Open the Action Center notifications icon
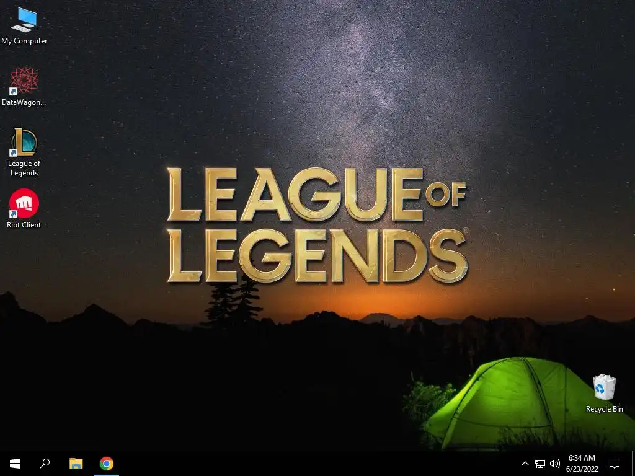The image size is (635, 476). tap(615, 464)
